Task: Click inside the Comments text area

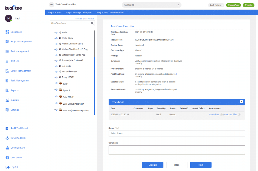Action: (177, 150)
